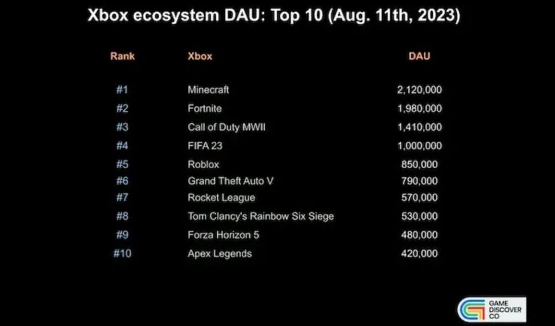The image size is (555, 326).
Task: Select the Fortnite game title
Action: [205, 108]
